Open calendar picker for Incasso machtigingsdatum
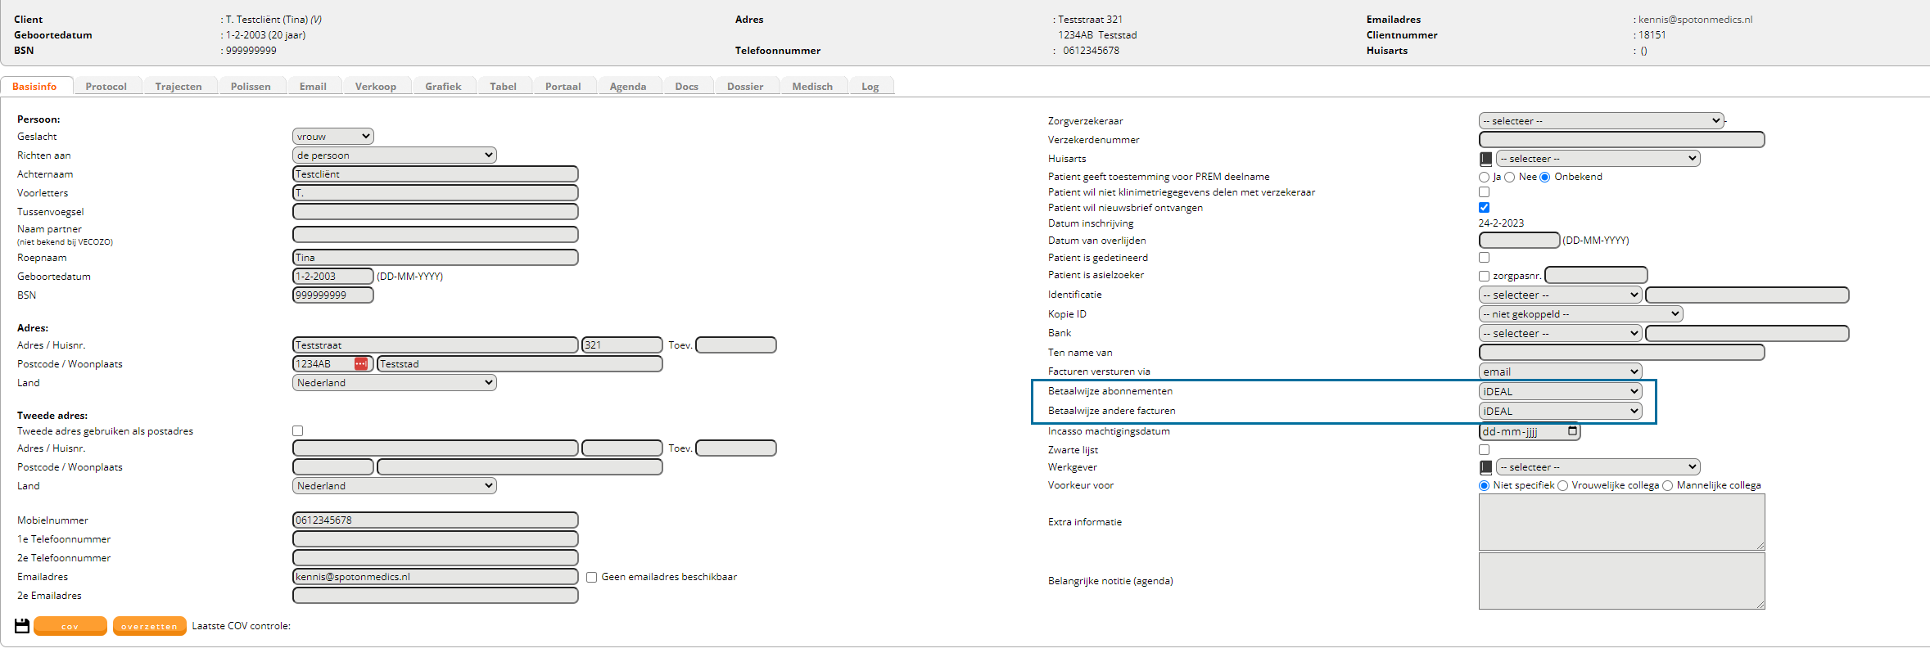 (1572, 431)
